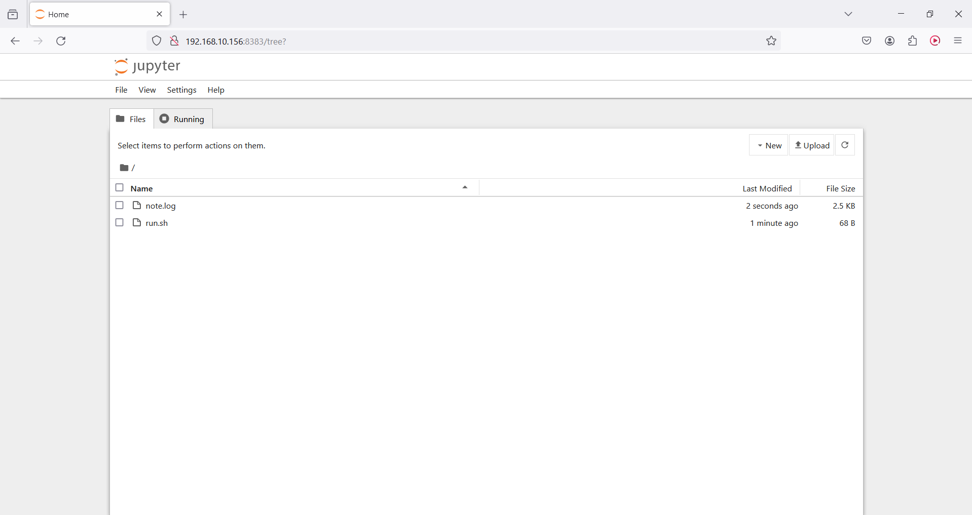Viewport: 972px width, 515px height.
Task: Go forward in browser history
Action: point(38,41)
